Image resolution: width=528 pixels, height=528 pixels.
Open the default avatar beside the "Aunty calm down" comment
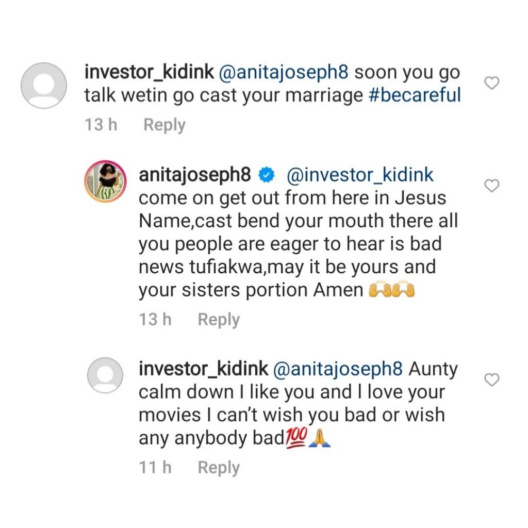105,374
